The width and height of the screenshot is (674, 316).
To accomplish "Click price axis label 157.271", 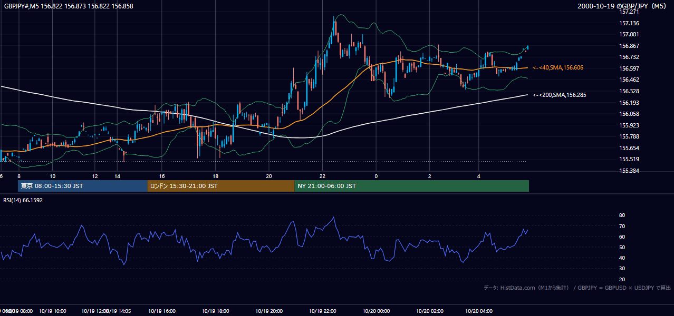I will [x=629, y=12].
